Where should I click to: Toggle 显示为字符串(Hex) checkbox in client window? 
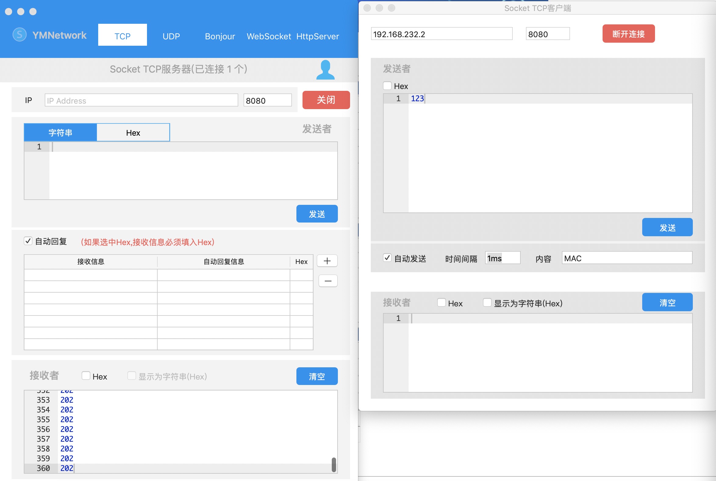487,302
